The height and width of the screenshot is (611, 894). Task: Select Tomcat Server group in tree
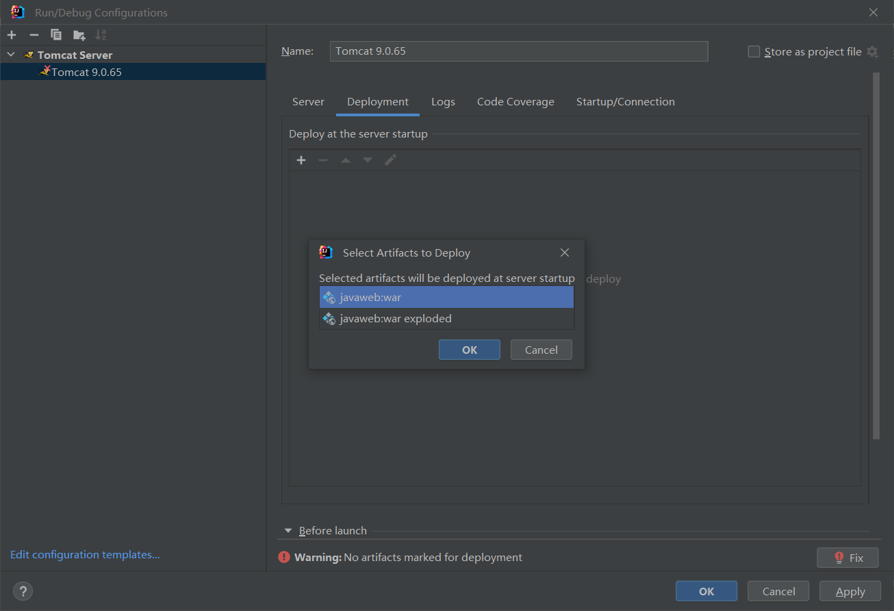coord(75,55)
